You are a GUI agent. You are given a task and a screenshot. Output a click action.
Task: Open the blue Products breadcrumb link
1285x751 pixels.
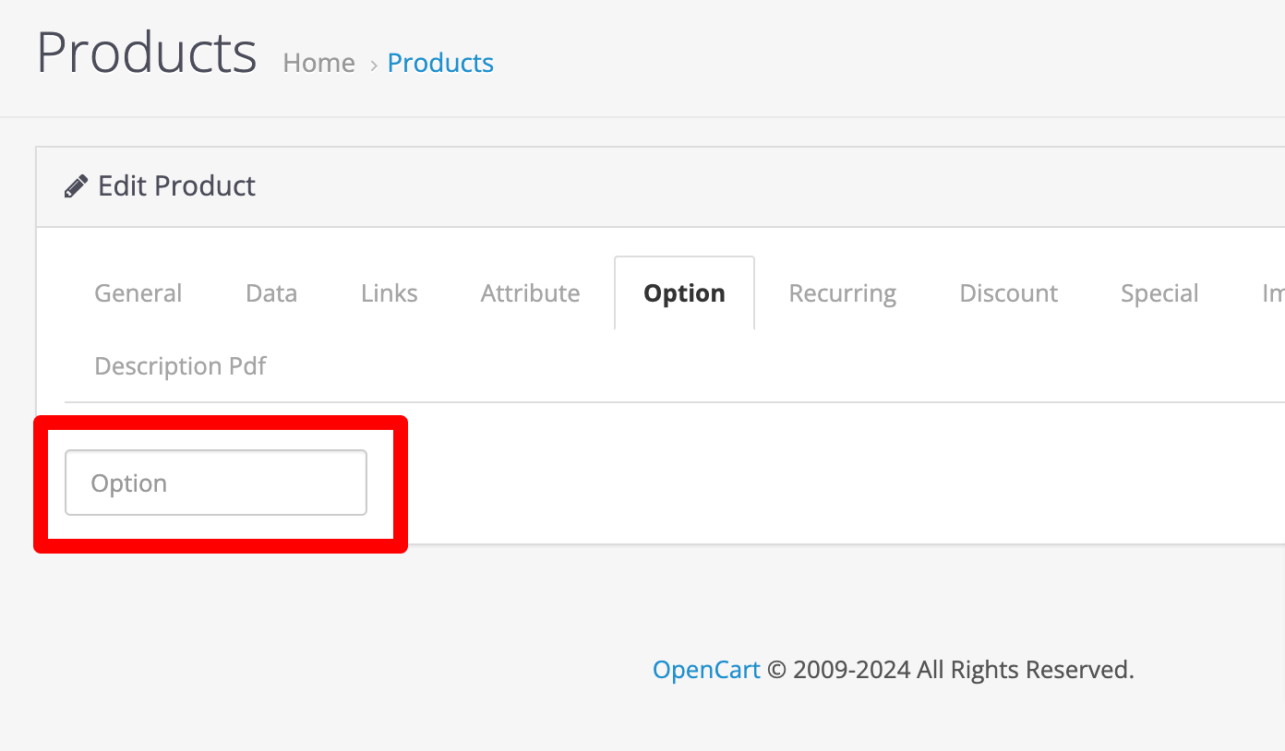440,63
